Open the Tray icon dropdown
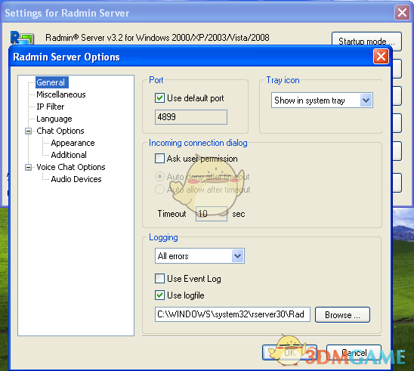The height and width of the screenshot is (371, 414). click(322, 100)
